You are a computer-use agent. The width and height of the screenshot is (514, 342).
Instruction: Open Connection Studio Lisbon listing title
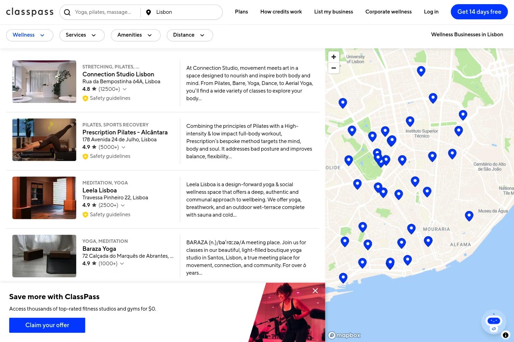pyautogui.click(x=118, y=75)
